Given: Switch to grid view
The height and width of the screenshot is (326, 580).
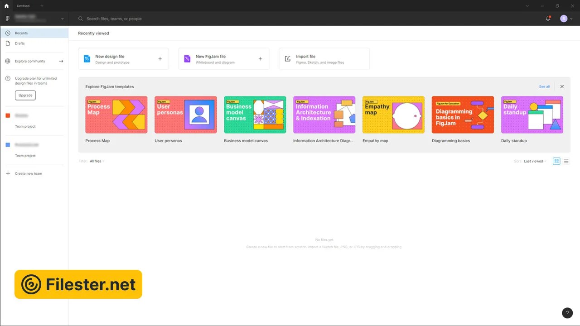Looking at the screenshot, I should click(556, 161).
